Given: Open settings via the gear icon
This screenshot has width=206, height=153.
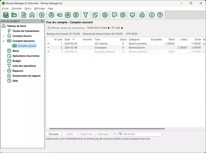Looking at the screenshot, I should (105, 15).
